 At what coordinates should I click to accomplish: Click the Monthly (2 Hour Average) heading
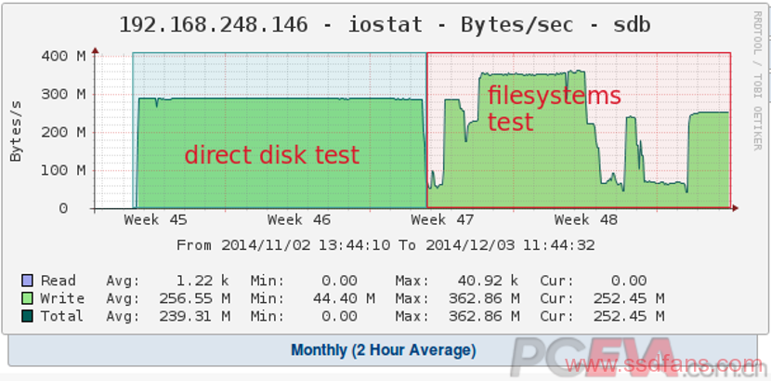[x=384, y=350]
